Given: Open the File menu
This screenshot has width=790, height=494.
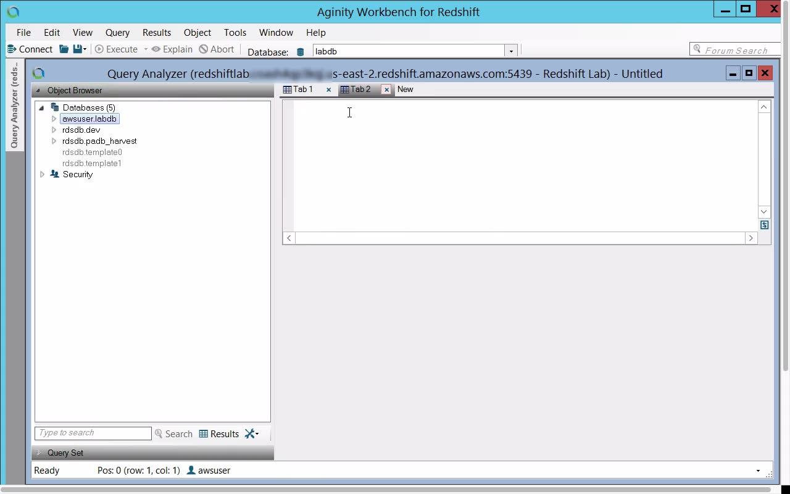Looking at the screenshot, I should [x=23, y=33].
